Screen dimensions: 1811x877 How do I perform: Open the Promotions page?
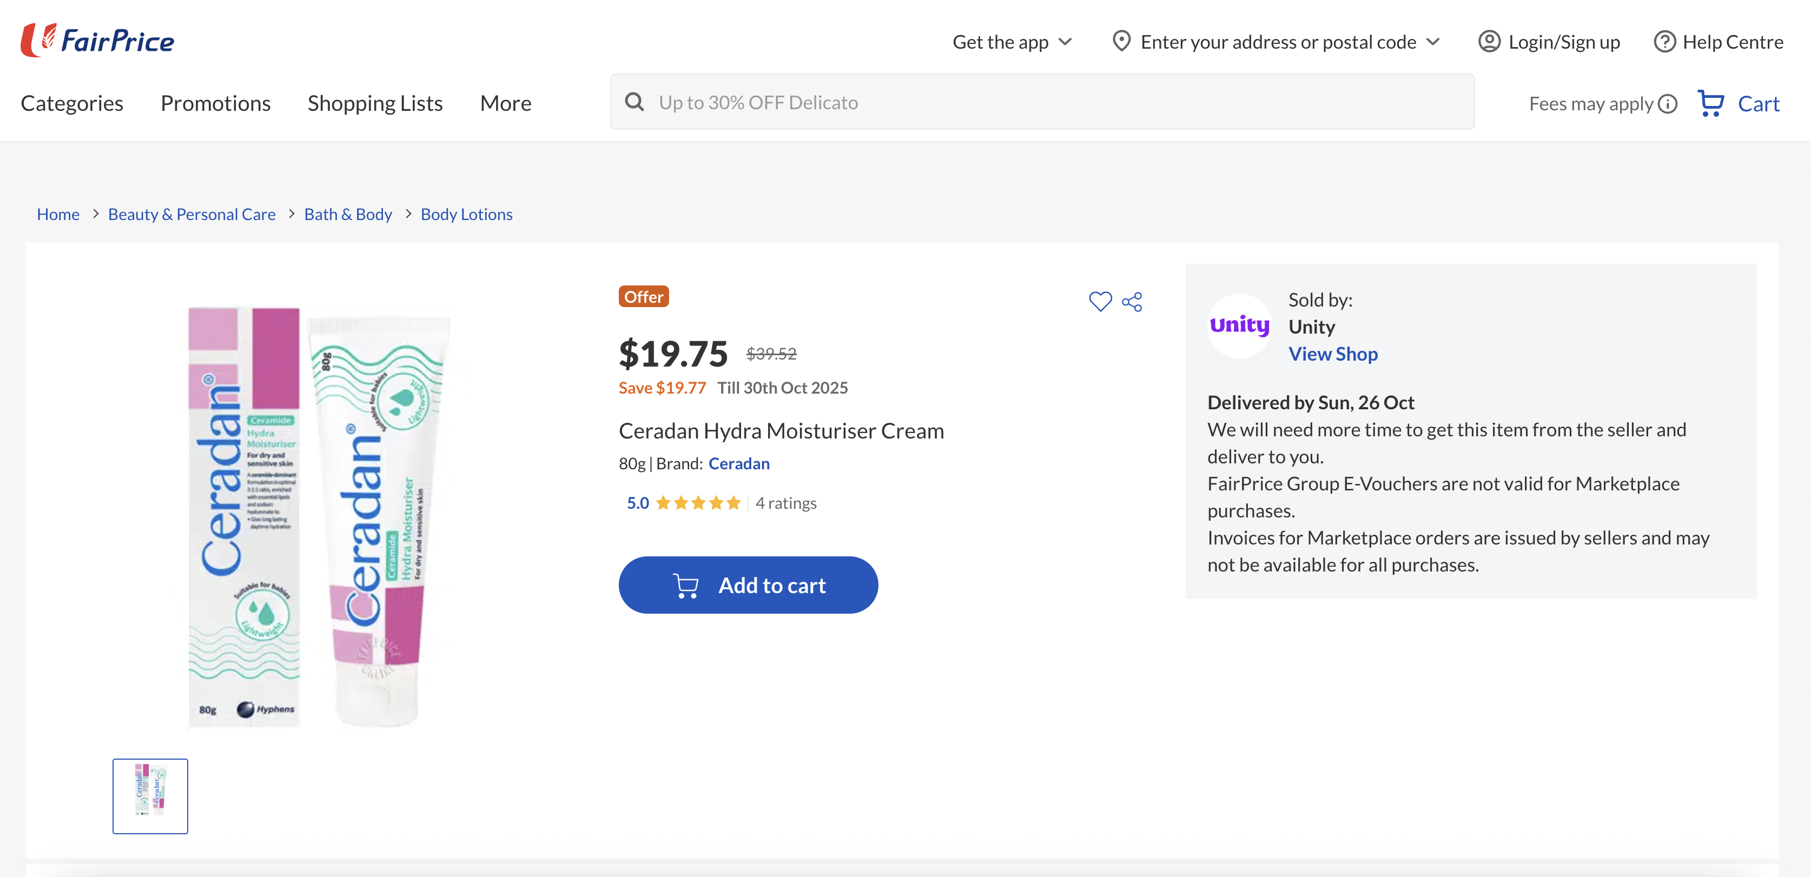[x=215, y=103]
